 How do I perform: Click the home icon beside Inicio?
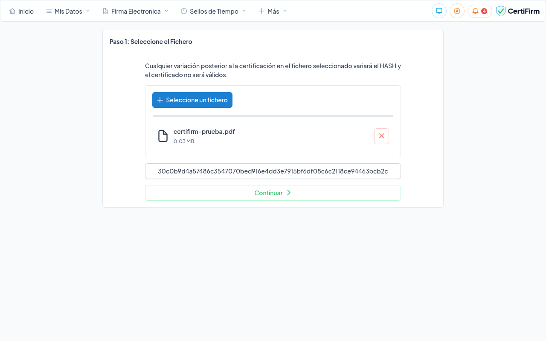point(12,11)
